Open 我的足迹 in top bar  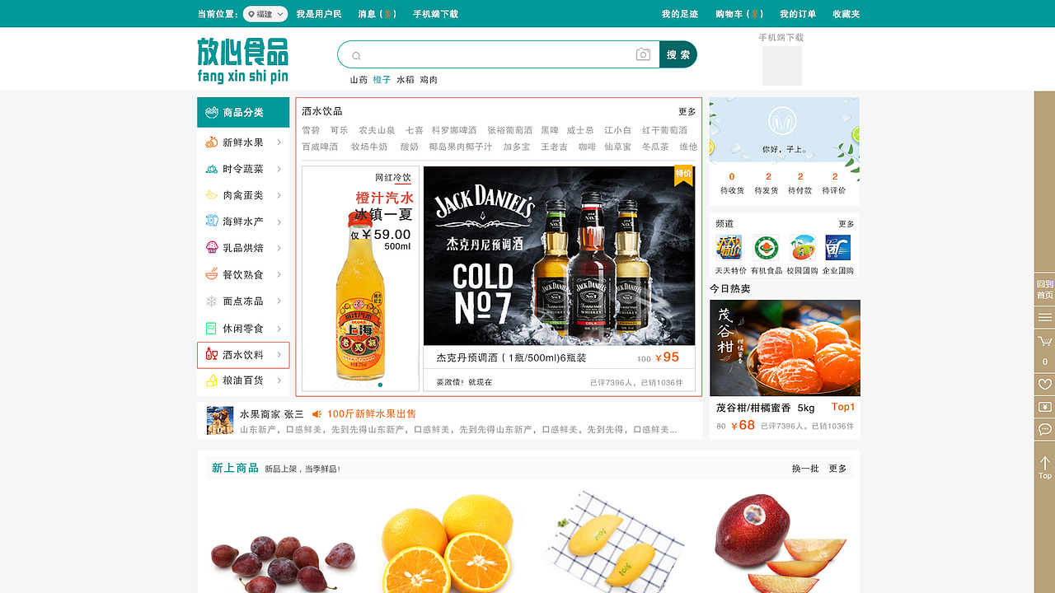680,14
